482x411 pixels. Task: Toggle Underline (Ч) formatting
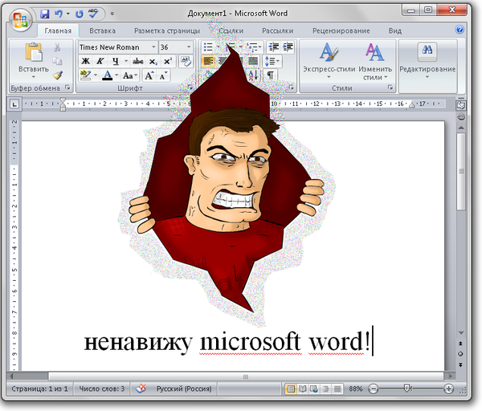click(116, 61)
